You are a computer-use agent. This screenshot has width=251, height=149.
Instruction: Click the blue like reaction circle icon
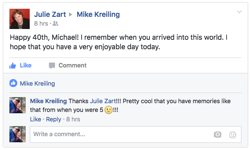coord(13,83)
